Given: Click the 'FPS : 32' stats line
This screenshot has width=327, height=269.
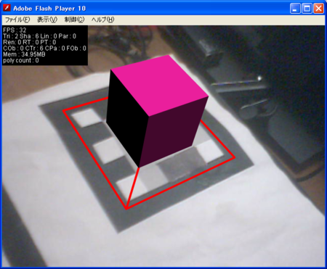Looking at the screenshot, I should 15,30.
